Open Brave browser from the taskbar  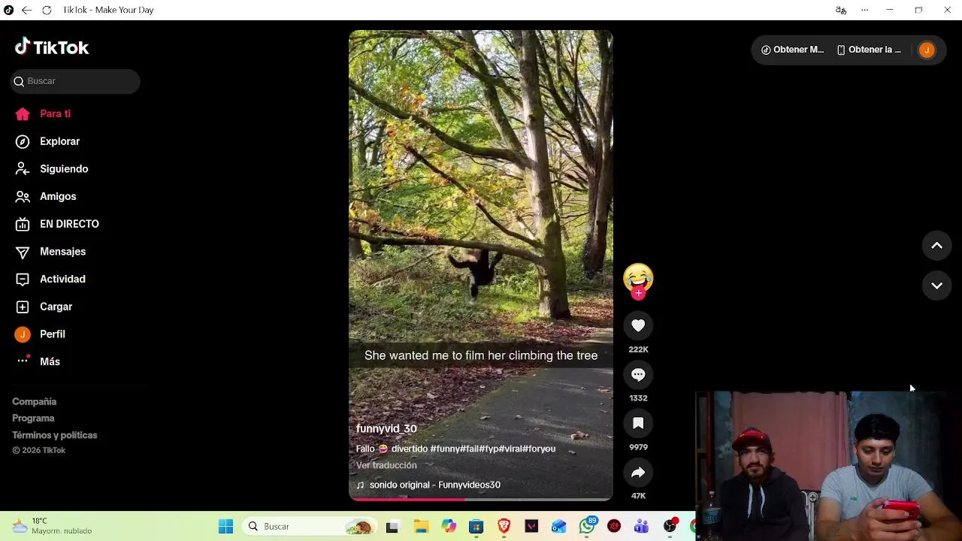tap(504, 527)
